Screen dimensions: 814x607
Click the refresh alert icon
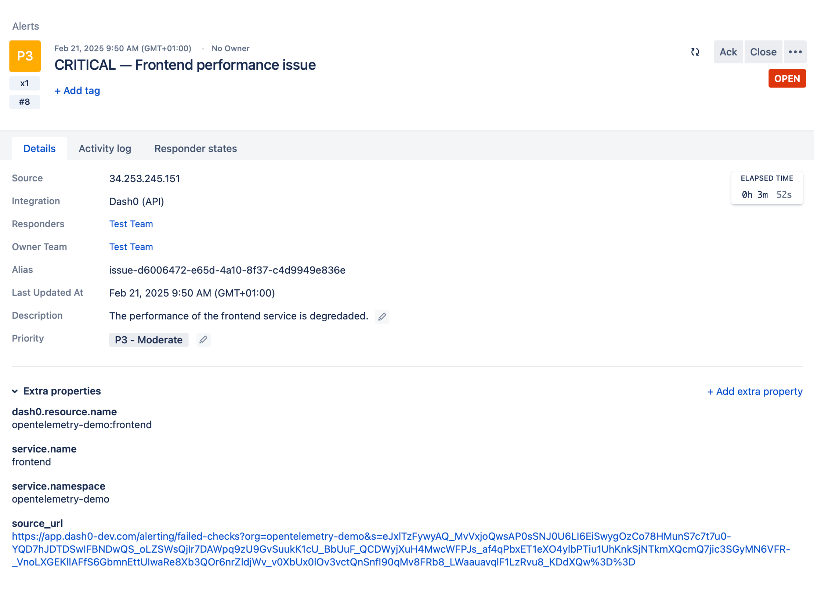pos(695,52)
